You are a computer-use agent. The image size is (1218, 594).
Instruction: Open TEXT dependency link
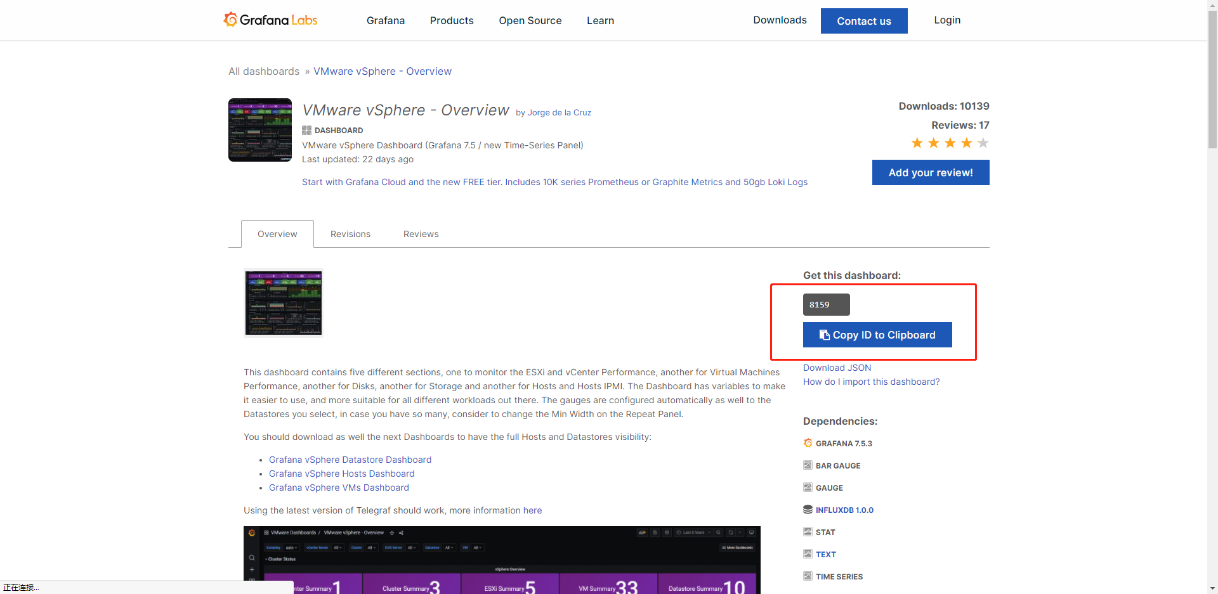[x=825, y=555]
